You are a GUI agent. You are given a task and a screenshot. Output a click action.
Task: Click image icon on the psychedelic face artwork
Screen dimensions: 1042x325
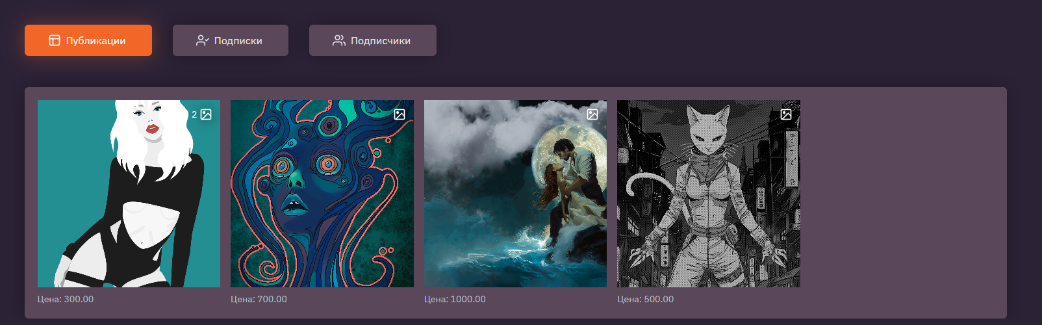[400, 114]
